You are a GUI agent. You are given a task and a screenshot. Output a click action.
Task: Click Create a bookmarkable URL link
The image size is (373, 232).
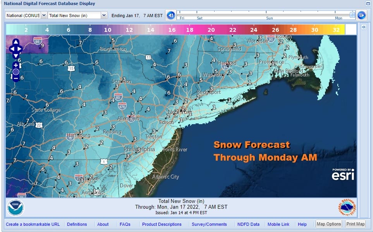click(33, 224)
